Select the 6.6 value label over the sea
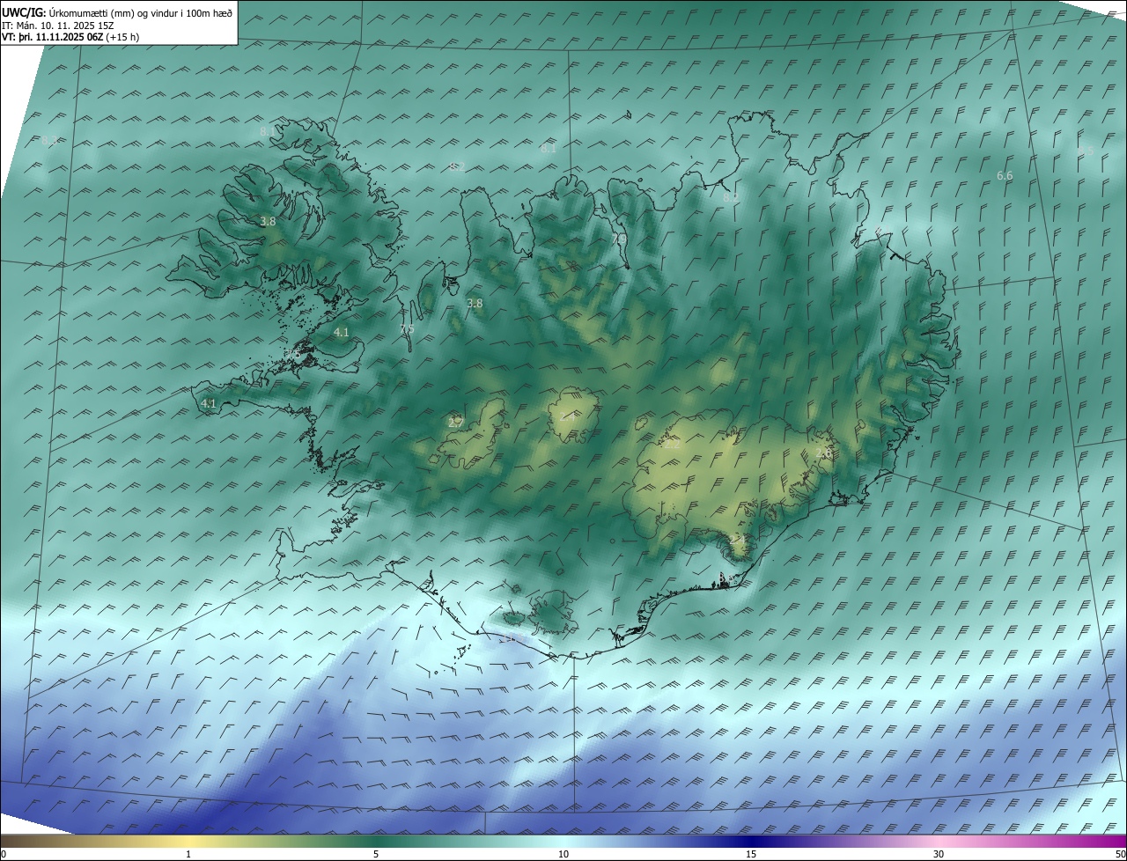1127x861 pixels. [x=1005, y=176]
